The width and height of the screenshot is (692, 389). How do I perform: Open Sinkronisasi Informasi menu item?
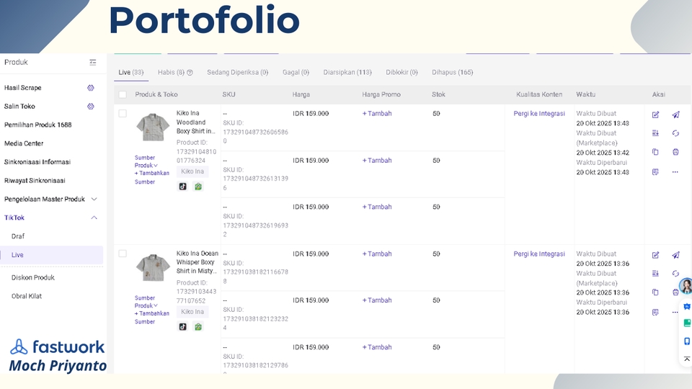pos(37,162)
